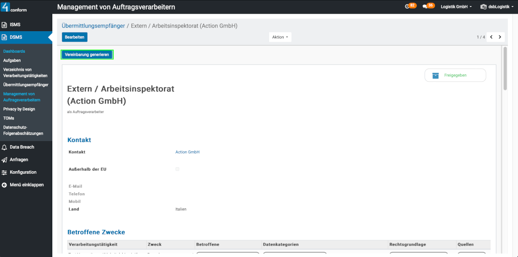Viewport: 518px width, 257px height.
Task: Open Konfiguration sliders icon
Action: point(5,172)
